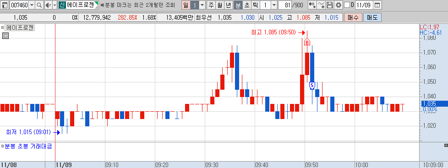This screenshot has width=448, height=168.
Task: Click the 1,070 price axis label
Action: pos(429,52)
